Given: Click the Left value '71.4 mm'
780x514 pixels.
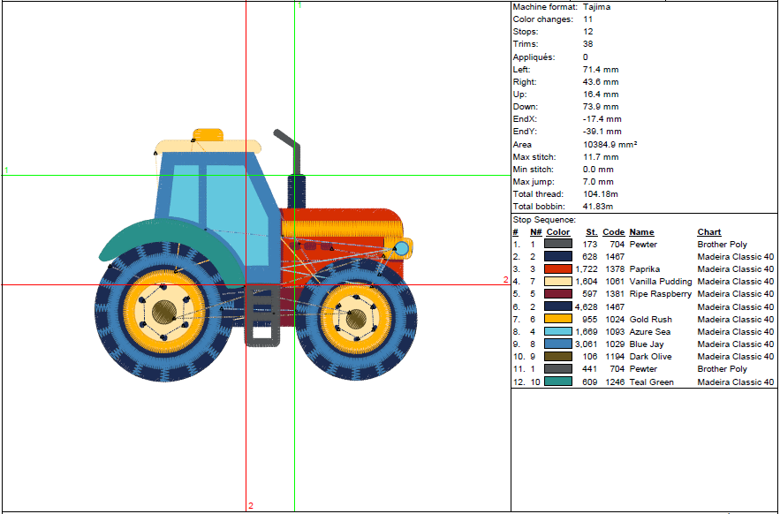Looking at the screenshot, I should pyautogui.click(x=601, y=69).
